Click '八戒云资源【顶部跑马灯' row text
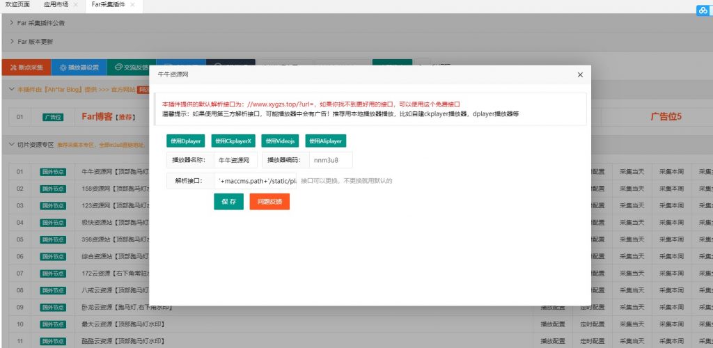 pyautogui.click(x=116, y=290)
